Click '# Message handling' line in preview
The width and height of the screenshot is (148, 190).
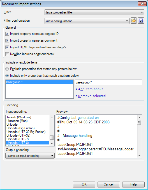[x=75, y=135]
